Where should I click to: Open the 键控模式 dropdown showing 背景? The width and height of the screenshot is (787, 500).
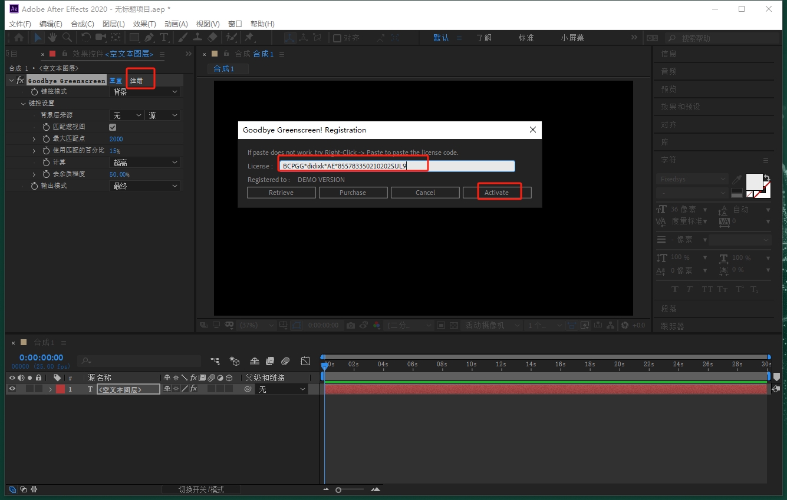(x=144, y=92)
